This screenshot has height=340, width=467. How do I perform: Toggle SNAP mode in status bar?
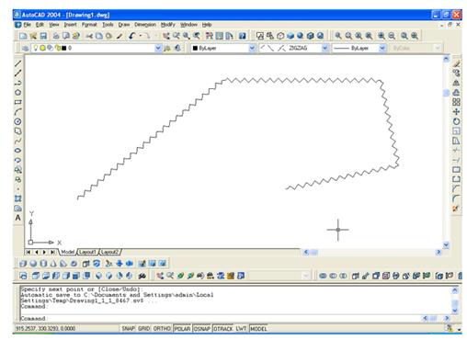[x=128, y=329]
